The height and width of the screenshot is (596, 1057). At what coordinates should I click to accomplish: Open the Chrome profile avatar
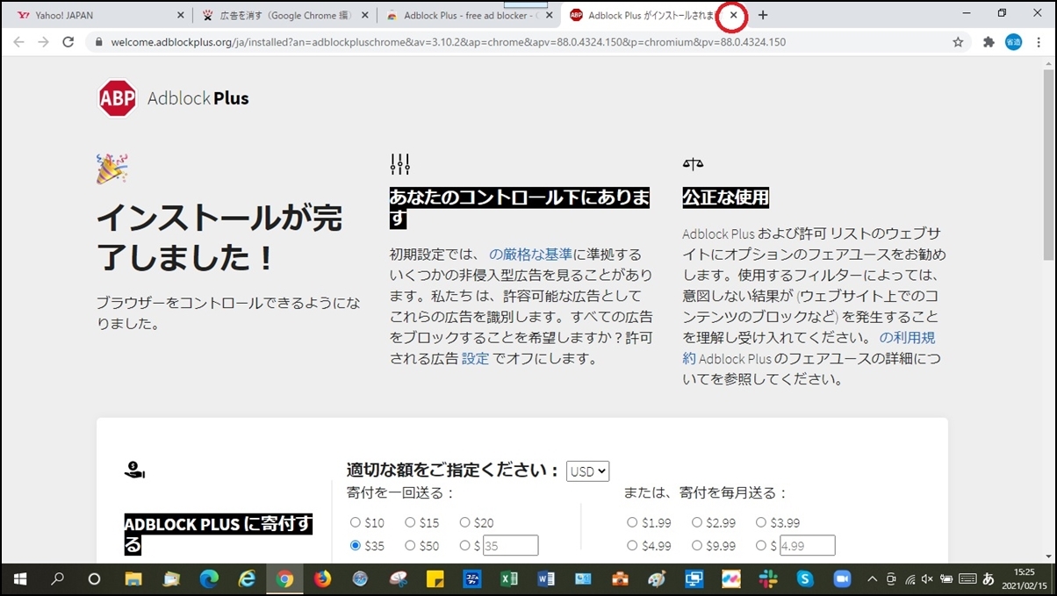(1013, 42)
